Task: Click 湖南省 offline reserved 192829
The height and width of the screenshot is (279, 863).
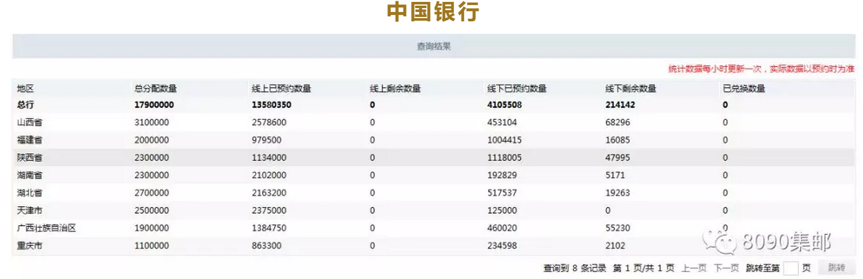Action: [502, 175]
